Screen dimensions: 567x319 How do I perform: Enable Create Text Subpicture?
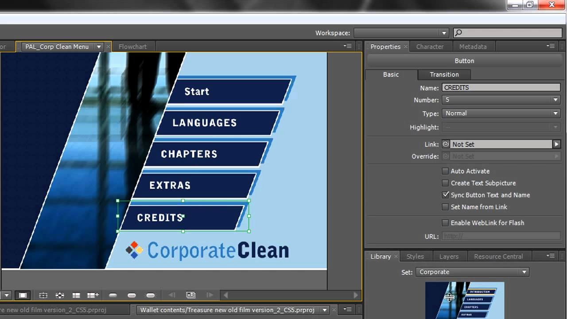(x=445, y=183)
